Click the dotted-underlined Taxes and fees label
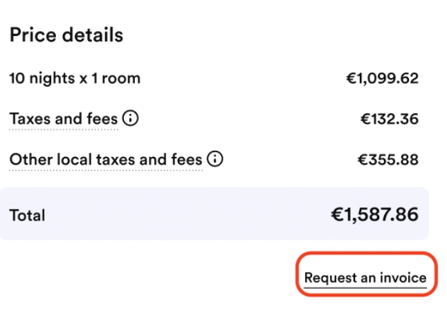The image size is (447, 311). (64, 119)
